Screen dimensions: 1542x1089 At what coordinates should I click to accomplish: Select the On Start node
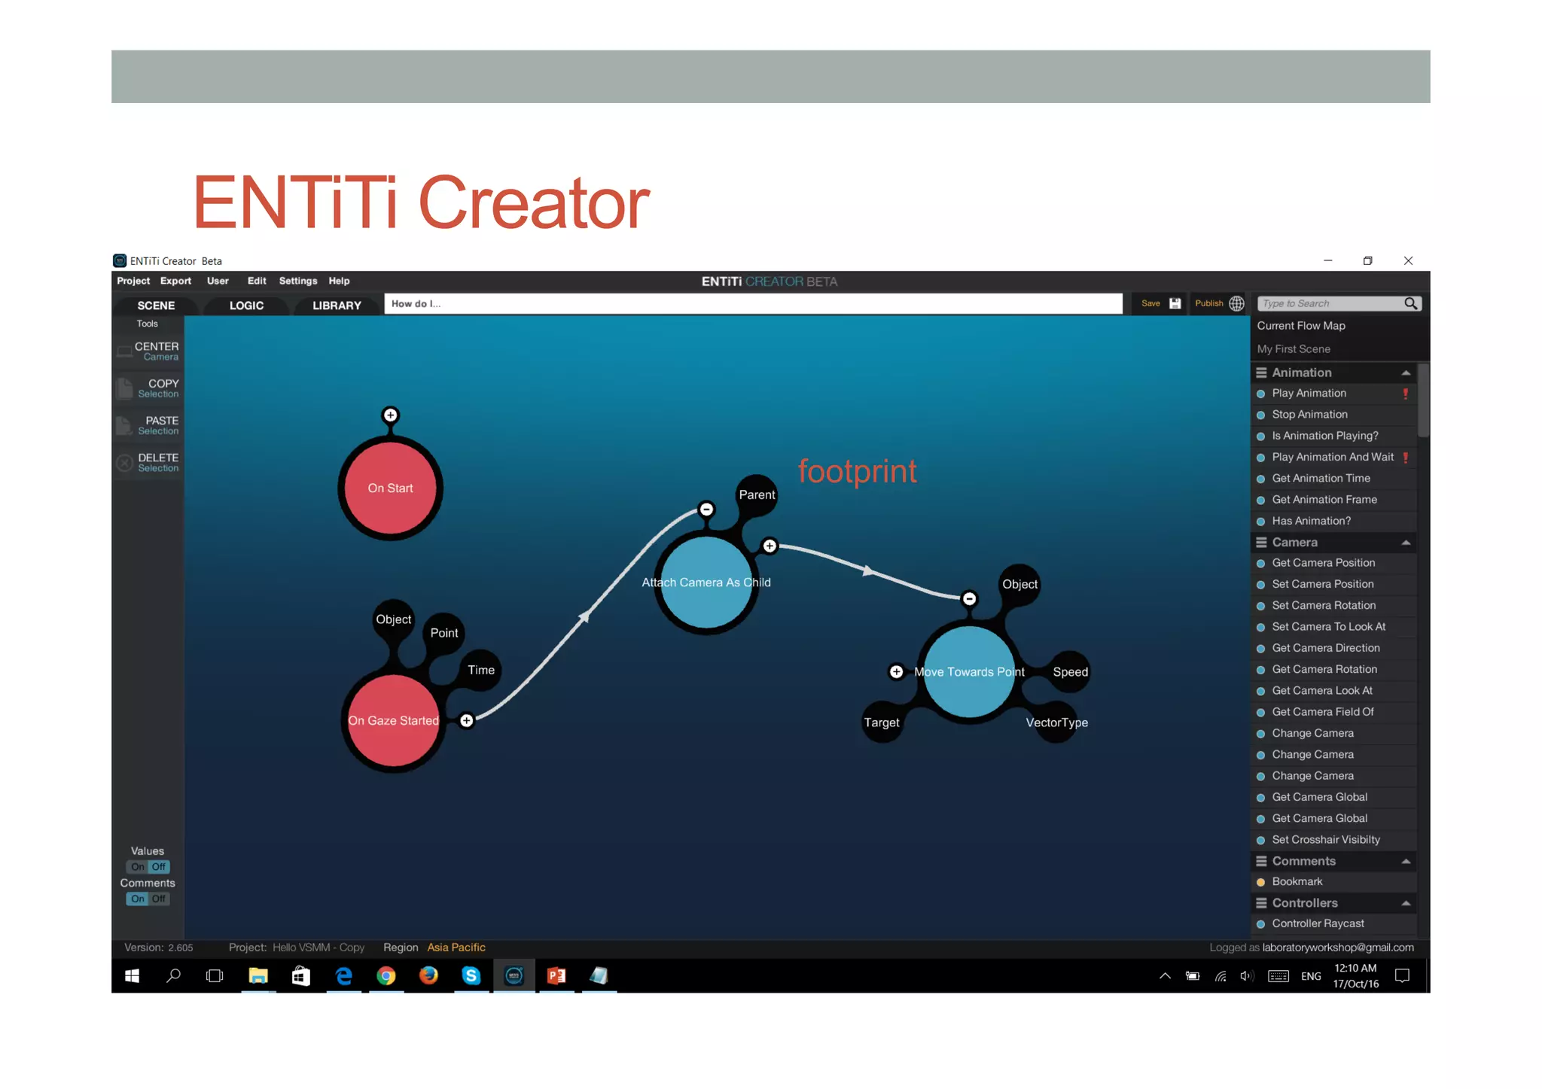point(390,488)
